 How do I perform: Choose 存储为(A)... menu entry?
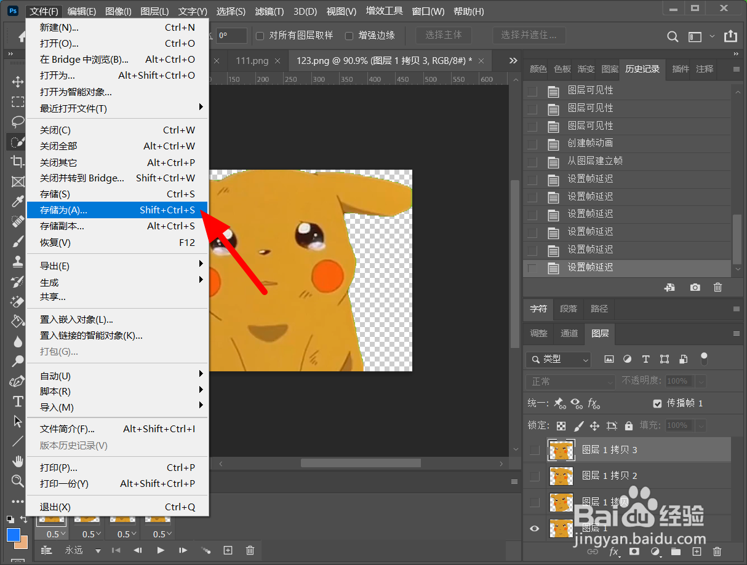click(x=118, y=210)
